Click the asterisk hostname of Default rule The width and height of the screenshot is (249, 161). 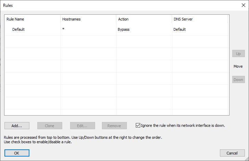point(63,29)
